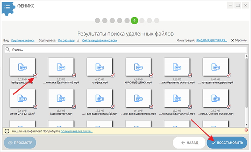Click Снять выделение со всех link
251x152 pixels.
pyautogui.click(x=100, y=40)
